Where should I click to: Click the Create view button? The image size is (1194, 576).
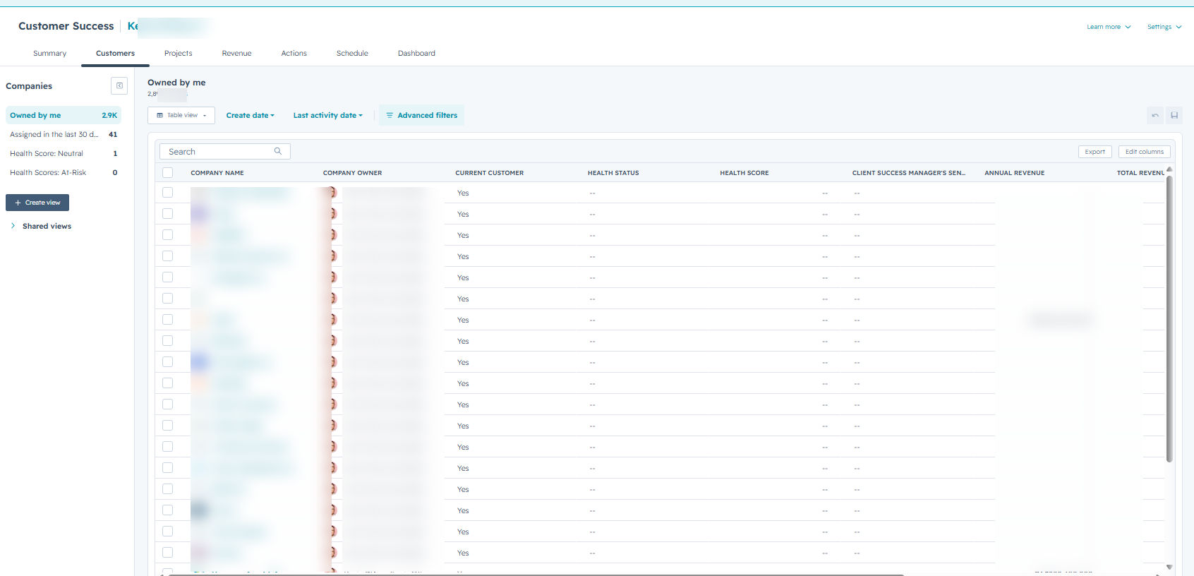click(x=37, y=203)
